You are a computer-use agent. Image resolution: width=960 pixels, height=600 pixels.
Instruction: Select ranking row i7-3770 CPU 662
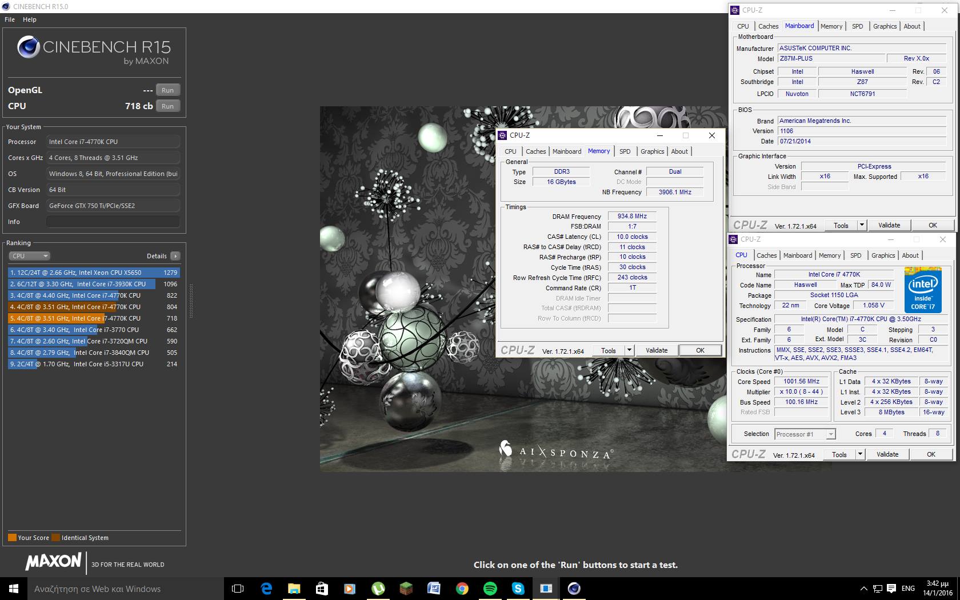(94, 330)
